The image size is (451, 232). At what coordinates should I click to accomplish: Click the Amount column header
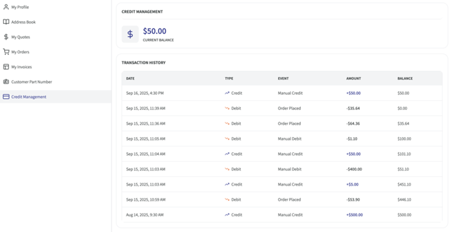[353, 78]
